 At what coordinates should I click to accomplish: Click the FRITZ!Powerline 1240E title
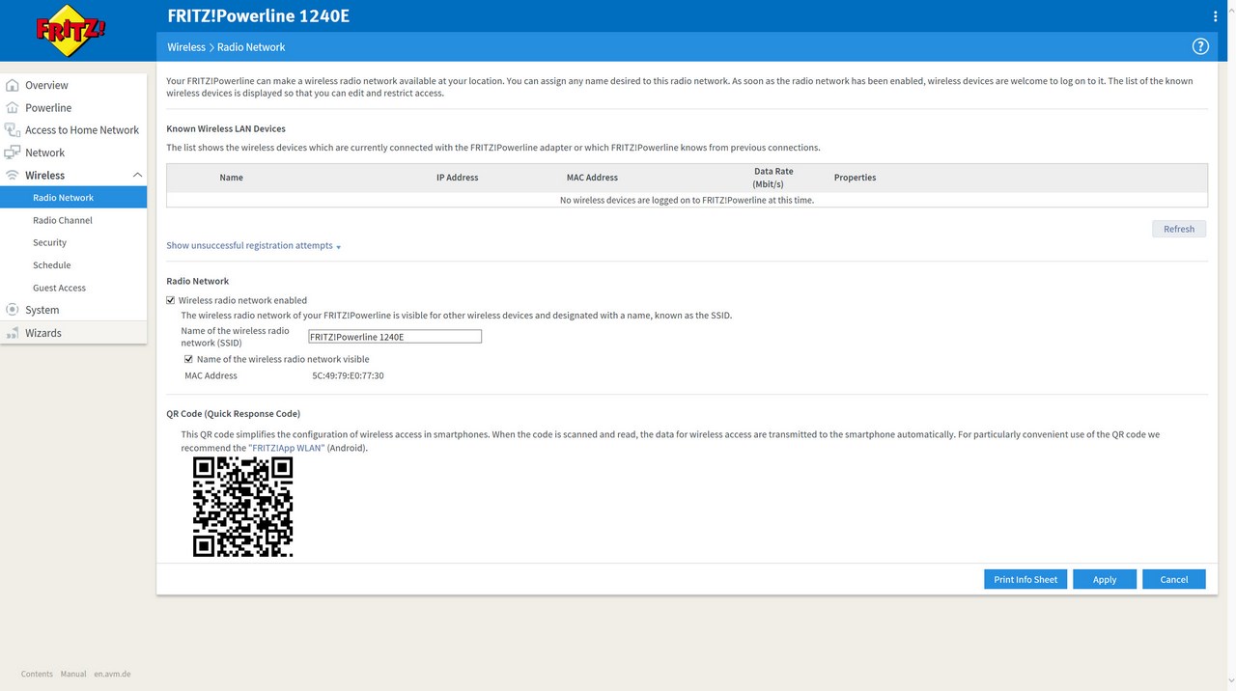(259, 16)
